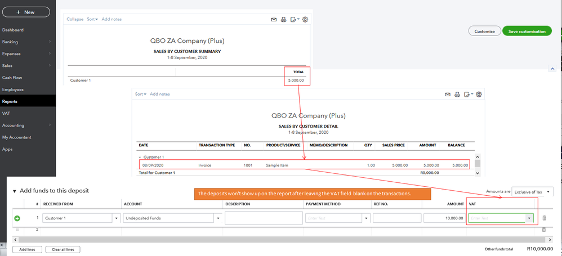Click the print icon in Sales by Customer Detail report
The width and height of the screenshot is (562, 256).
[x=457, y=95]
